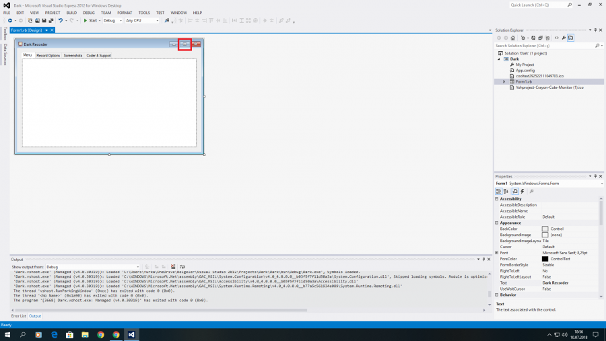Image resolution: width=606 pixels, height=341 pixels.
Task: Select the Menu tab in Dark Recorder form
Action: pos(28,55)
